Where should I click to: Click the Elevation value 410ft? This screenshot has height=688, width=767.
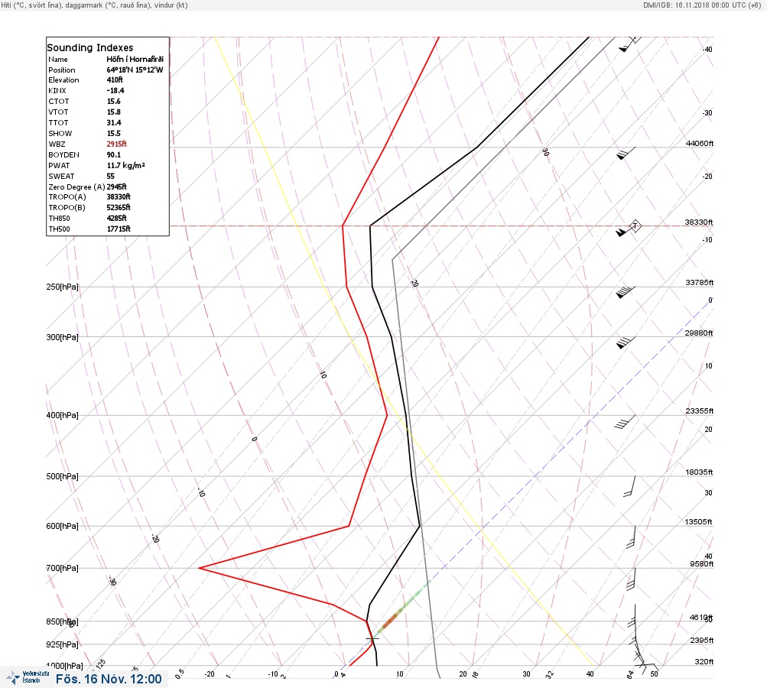115,80
